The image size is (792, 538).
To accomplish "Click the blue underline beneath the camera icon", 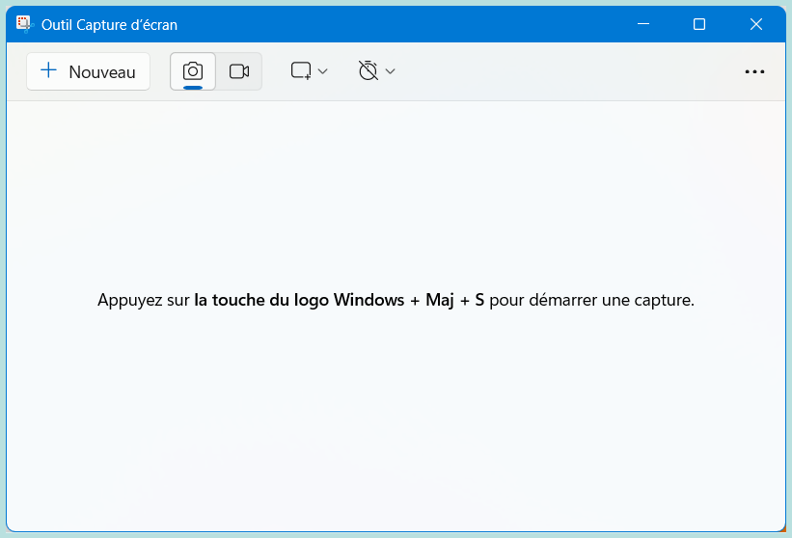I will (x=193, y=87).
